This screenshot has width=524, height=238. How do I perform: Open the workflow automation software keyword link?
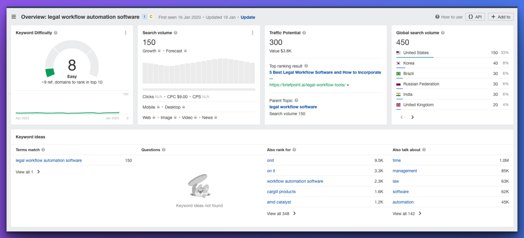[x=295, y=181]
